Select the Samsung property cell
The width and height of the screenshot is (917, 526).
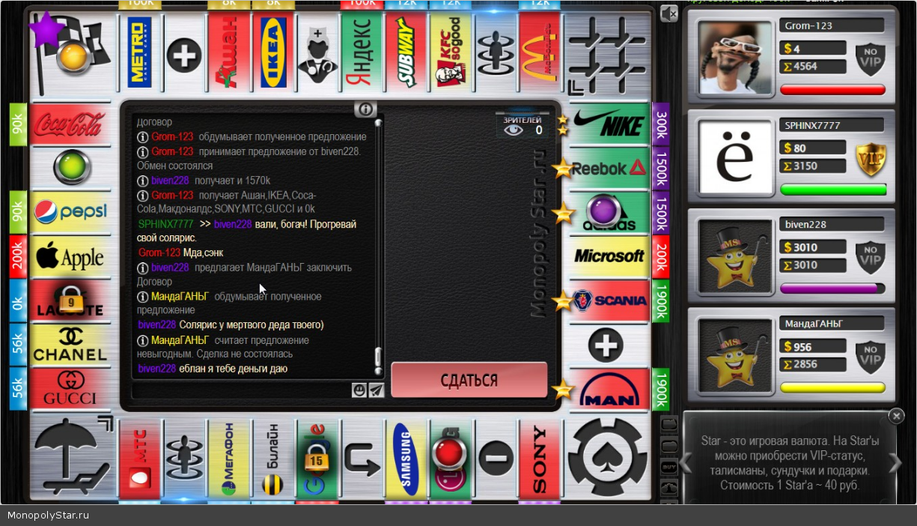(x=406, y=459)
